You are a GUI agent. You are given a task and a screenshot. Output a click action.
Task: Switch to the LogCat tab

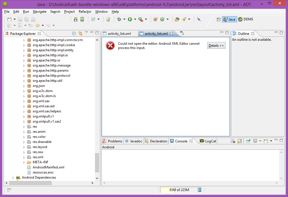click(x=208, y=141)
